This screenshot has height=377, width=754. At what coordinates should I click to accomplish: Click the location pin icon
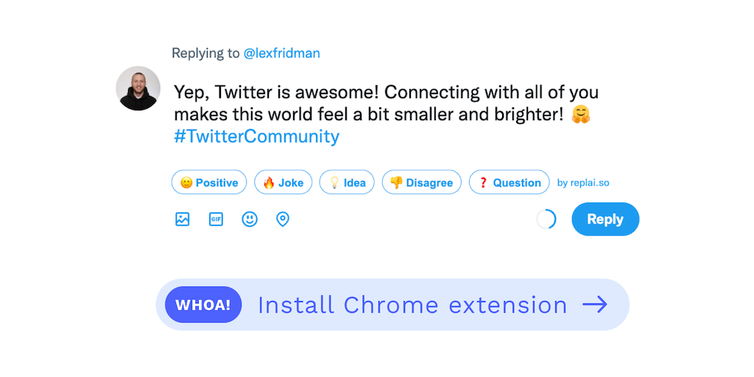click(283, 219)
